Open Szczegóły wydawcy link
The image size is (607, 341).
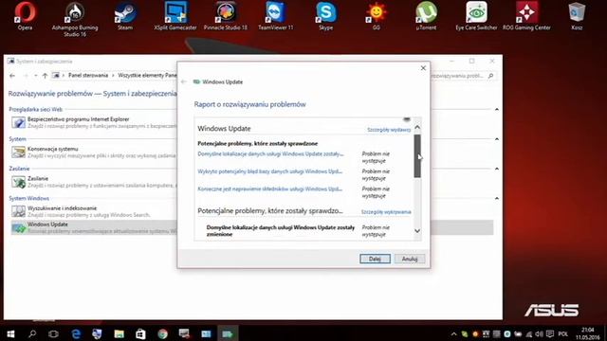click(x=389, y=130)
